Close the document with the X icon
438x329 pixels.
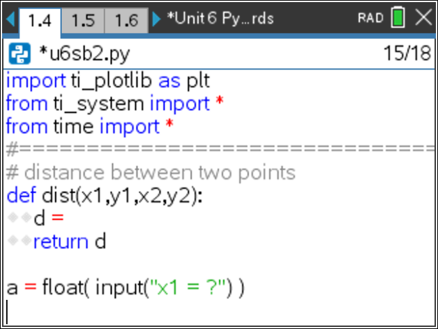[x=423, y=17]
